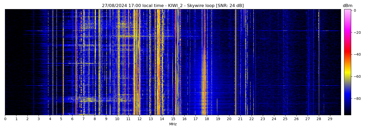365x130 pixels.
Task: Select the 25 MHz x-axis tick label
Action: click(285, 119)
